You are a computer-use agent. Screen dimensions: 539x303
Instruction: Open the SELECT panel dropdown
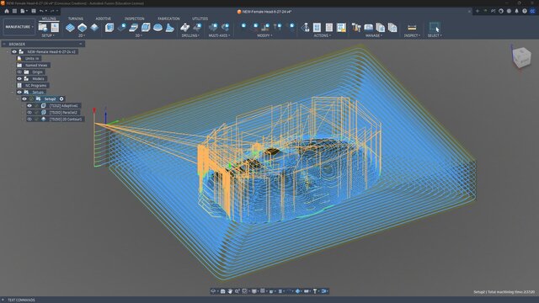click(435, 35)
